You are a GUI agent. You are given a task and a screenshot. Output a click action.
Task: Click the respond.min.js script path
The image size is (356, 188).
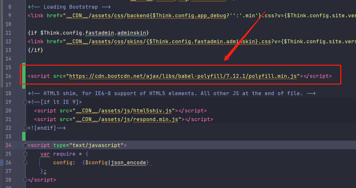[x=127, y=119]
